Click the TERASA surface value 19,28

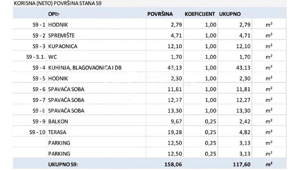click(175, 133)
